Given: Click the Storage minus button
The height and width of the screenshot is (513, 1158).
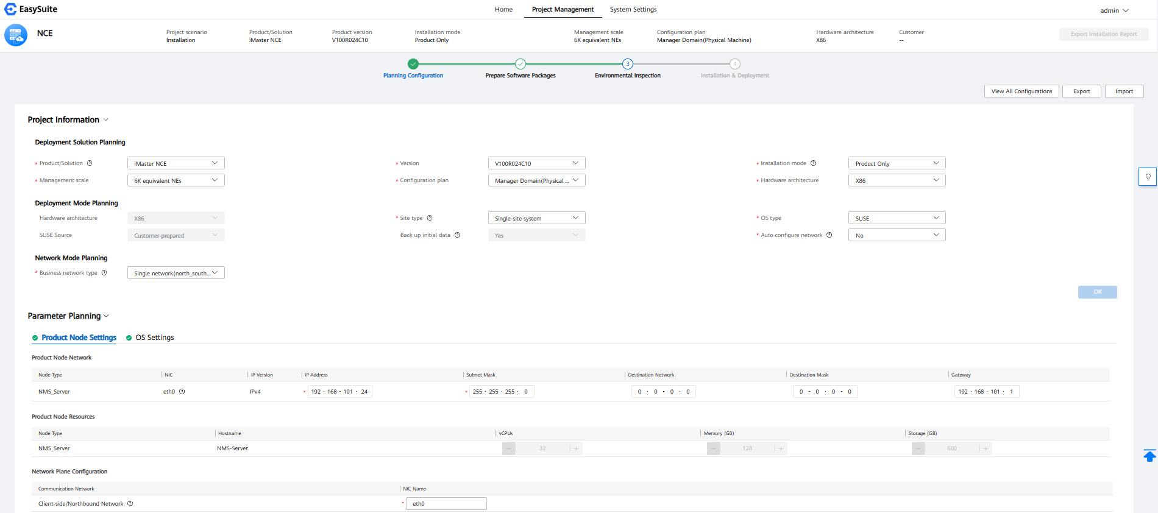Looking at the screenshot, I should 918,448.
